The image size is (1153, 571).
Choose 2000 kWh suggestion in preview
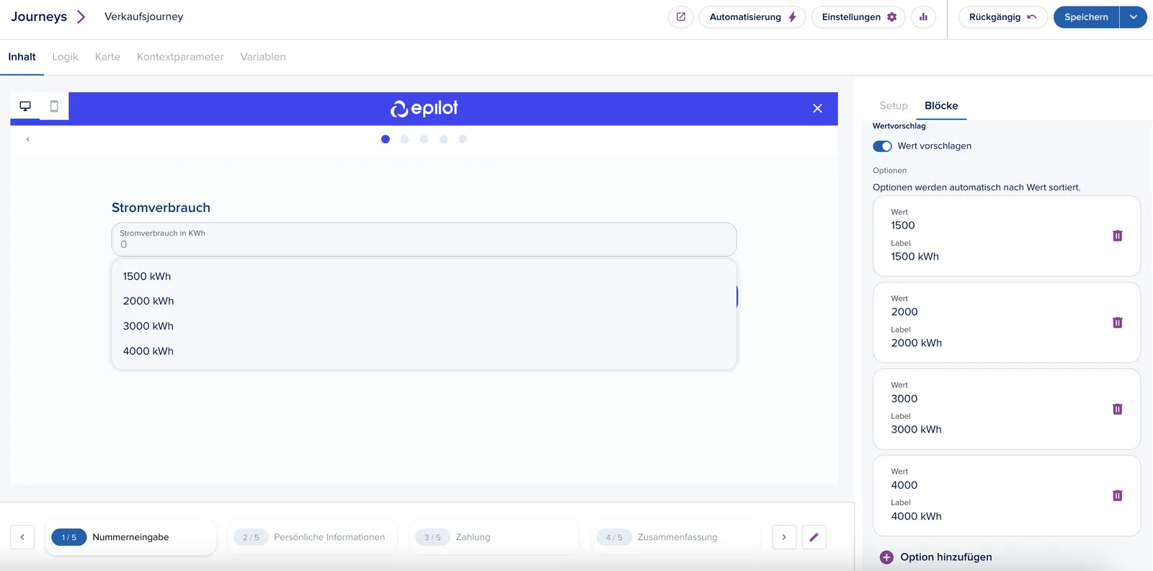coord(424,301)
